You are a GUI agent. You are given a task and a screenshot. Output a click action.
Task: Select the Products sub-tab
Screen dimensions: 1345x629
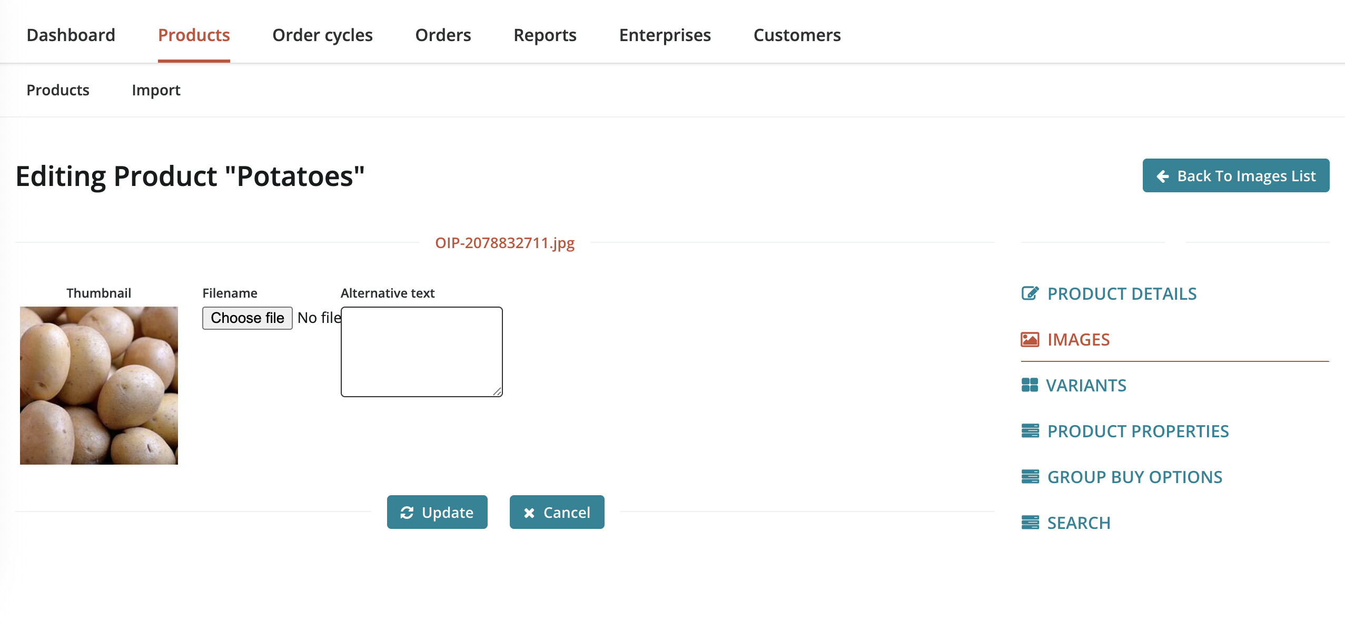click(x=58, y=90)
